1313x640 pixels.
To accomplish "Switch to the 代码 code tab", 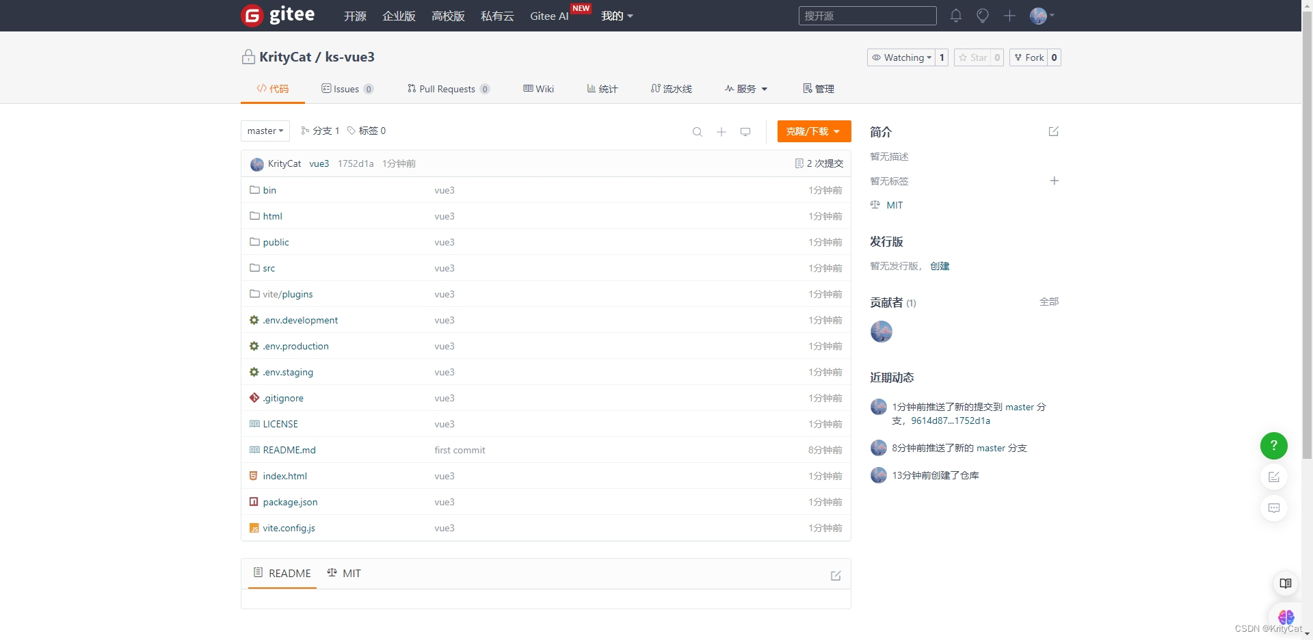I will coord(273,89).
